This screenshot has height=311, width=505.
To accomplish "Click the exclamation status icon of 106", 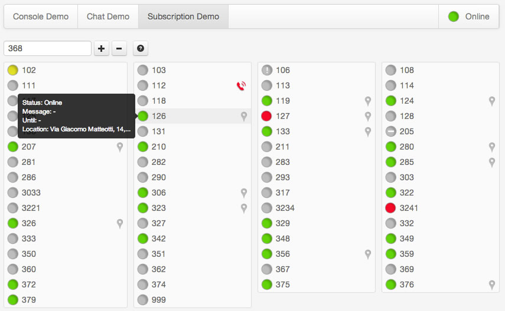I will pyautogui.click(x=267, y=71).
